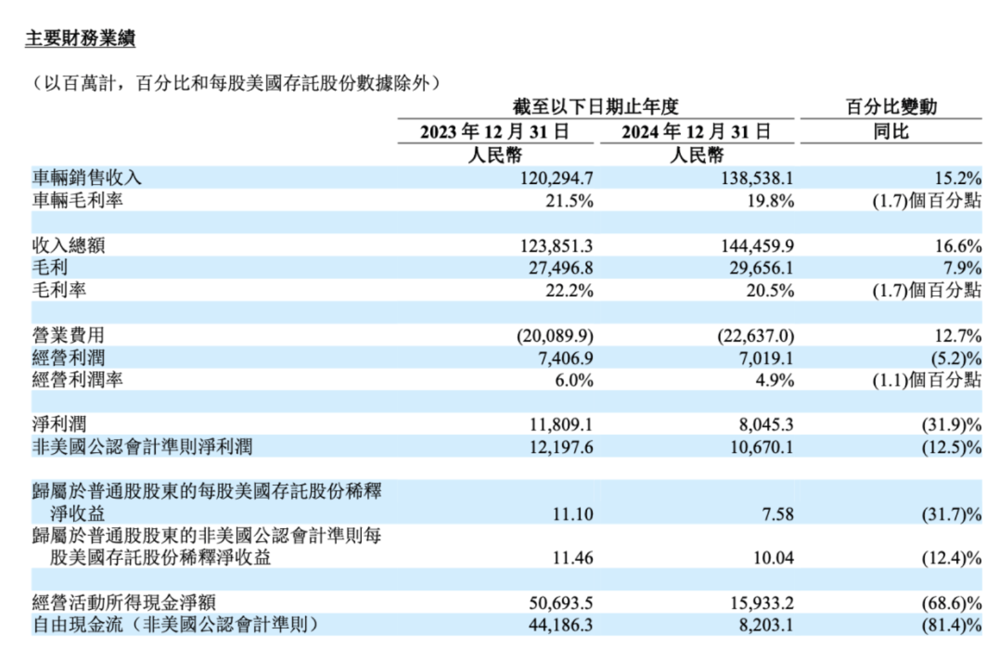This screenshot has height=669, width=1006.
Task: Click the (68.6)% change value
Action: pyautogui.click(x=951, y=603)
